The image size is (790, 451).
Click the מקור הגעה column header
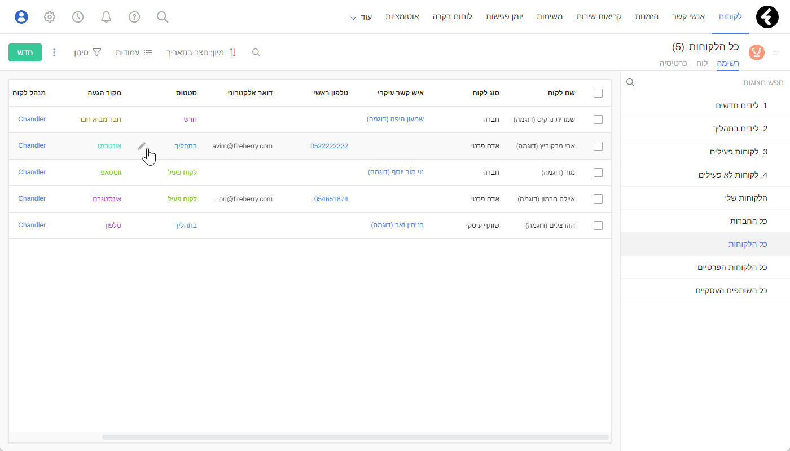coord(105,93)
